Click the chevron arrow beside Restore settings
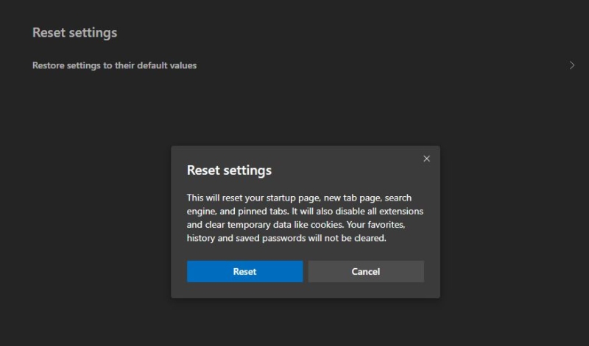This screenshot has height=346, width=589. [x=572, y=65]
